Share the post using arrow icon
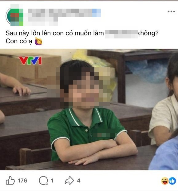Viewport: 178px width, 191px height. tap(69, 180)
